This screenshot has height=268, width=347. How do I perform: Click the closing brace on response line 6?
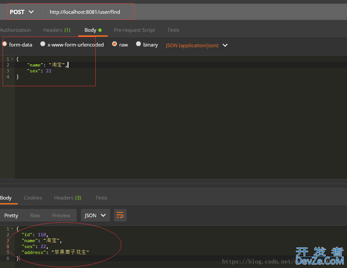(x=18, y=258)
